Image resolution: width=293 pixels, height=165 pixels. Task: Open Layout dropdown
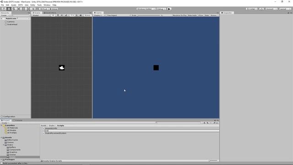(285, 9)
